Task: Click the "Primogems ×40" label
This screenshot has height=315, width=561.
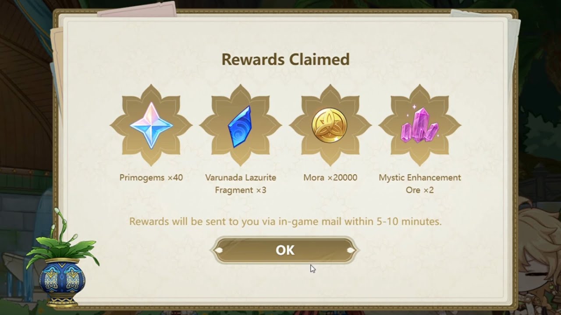Action: (x=151, y=178)
